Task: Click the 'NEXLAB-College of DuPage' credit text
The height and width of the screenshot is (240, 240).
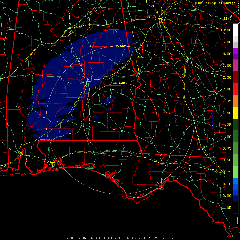Action: point(213,3)
